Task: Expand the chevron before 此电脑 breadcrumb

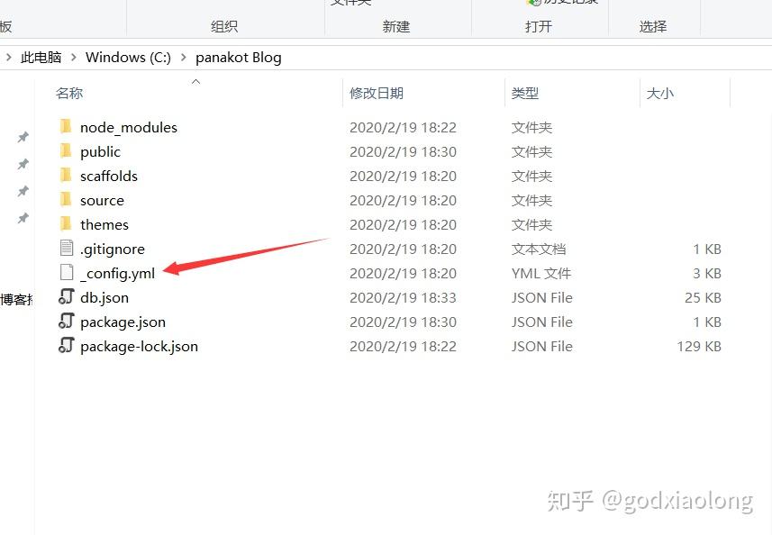Action: click(x=9, y=57)
